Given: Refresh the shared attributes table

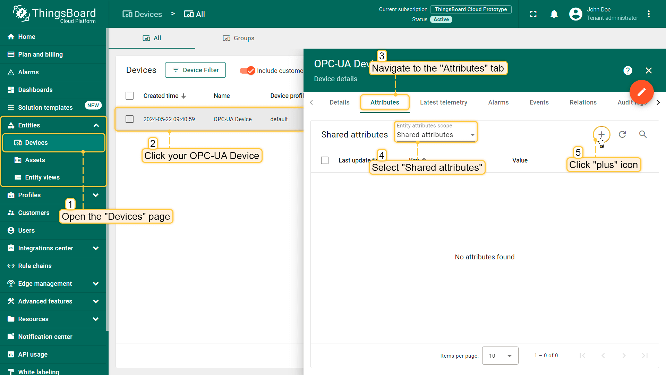Looking at the screenshot, I should pyautogui.click(x=622, y=134).
